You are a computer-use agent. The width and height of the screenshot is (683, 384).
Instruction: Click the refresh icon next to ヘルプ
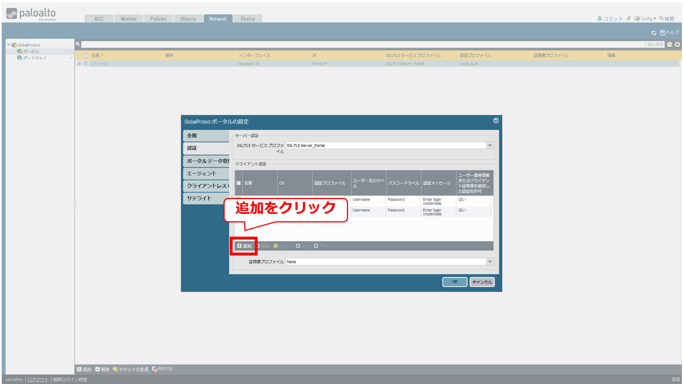(653, 33)
